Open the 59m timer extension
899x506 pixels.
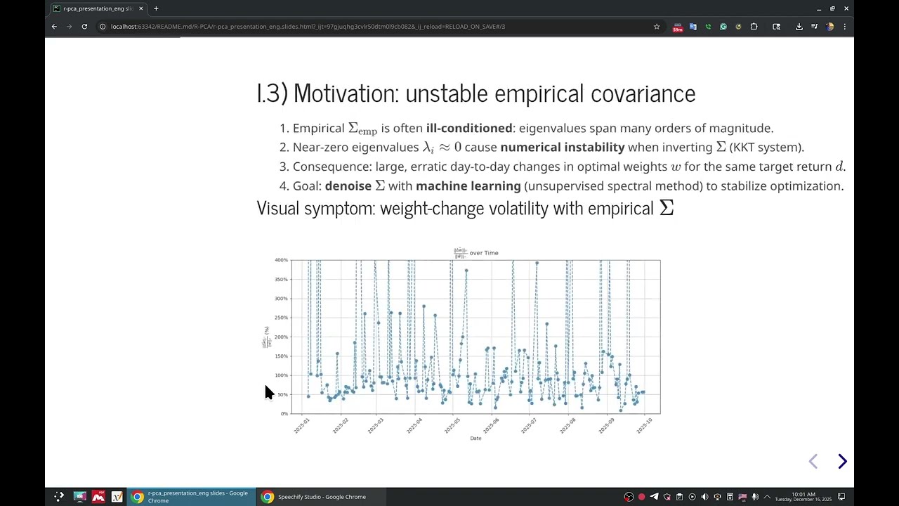point(678,27)
